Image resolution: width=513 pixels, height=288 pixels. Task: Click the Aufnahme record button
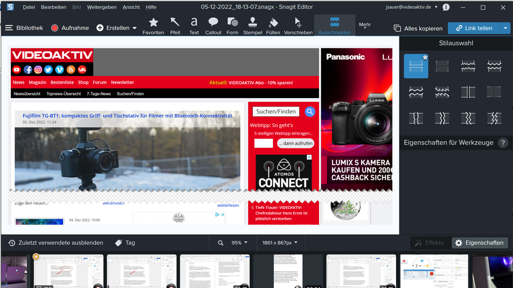[70, 28]
